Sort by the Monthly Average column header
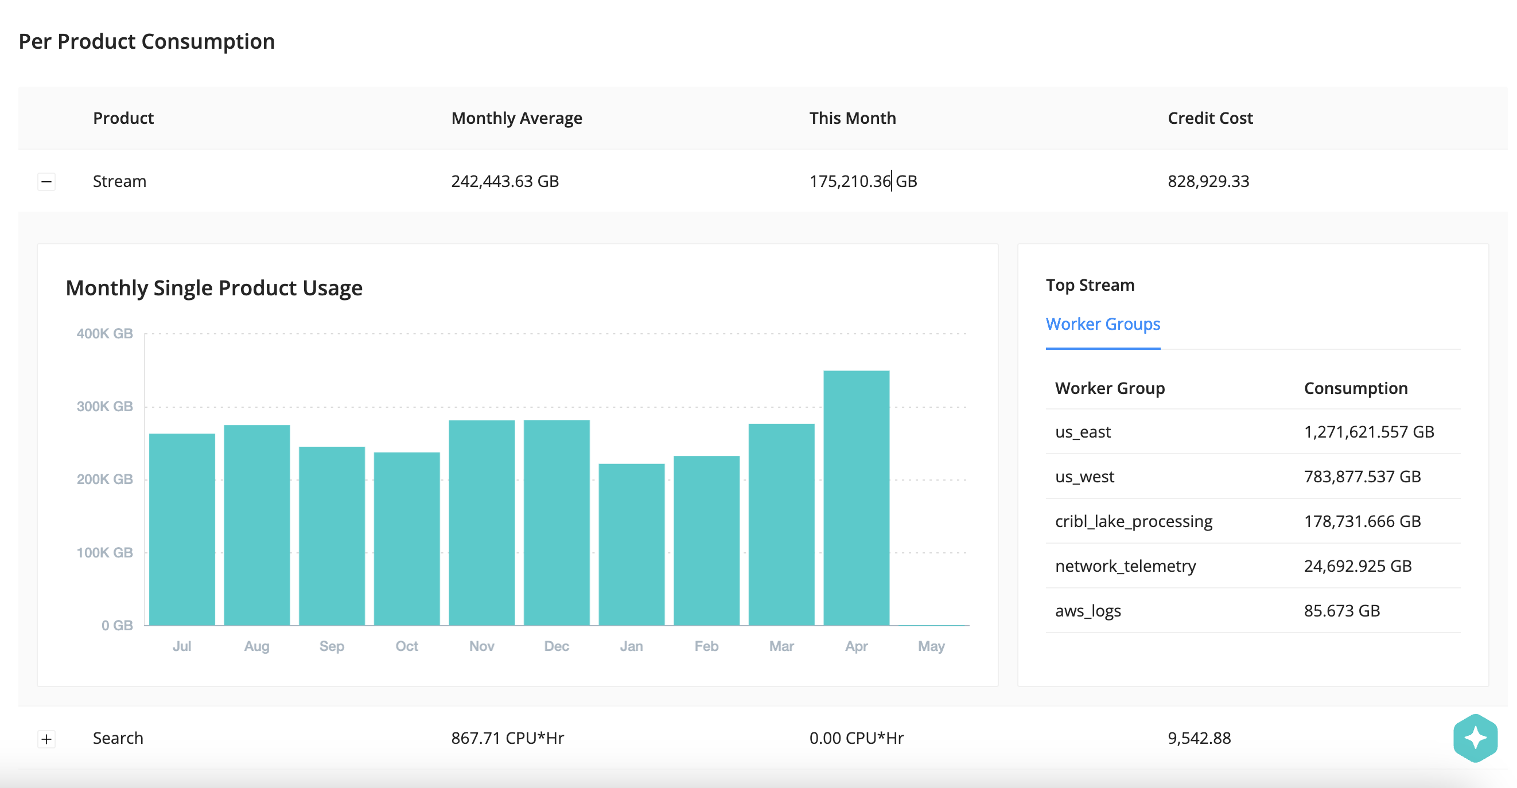This screenshot has width=1517, height=788. [516, 118]
